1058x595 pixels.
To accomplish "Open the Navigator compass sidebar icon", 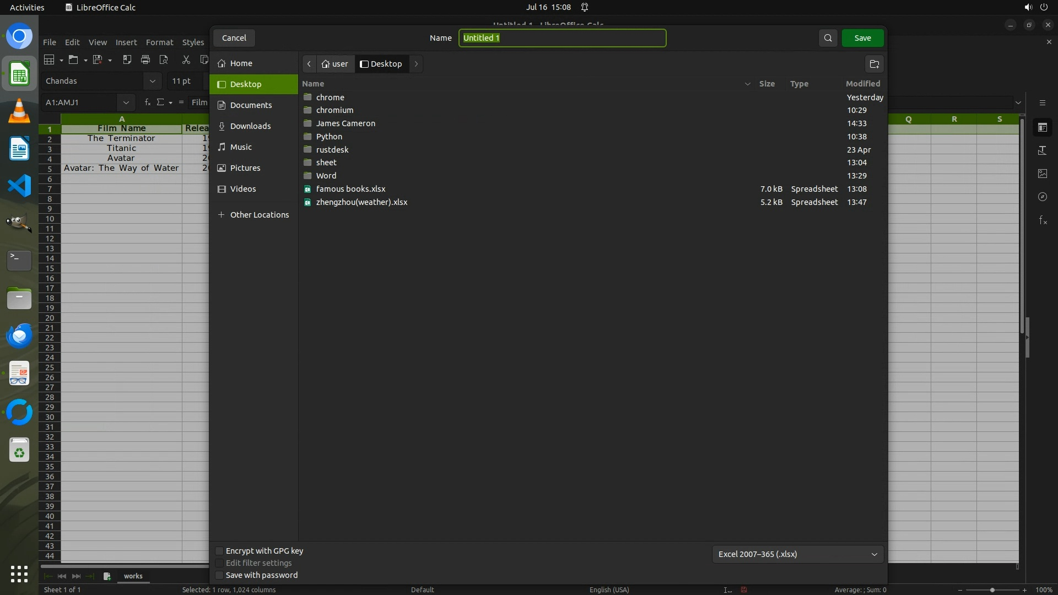I will [x=1042, y=197].
